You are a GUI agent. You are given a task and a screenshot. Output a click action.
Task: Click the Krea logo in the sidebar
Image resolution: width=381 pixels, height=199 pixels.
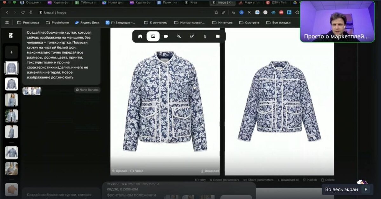[x=11, y=35]
